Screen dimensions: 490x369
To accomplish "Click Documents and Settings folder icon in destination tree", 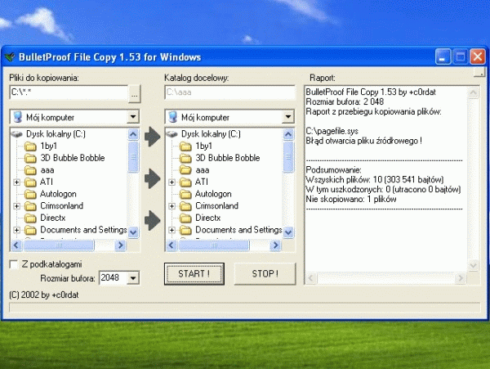I will pyautogui.click(x=185, y=230).
